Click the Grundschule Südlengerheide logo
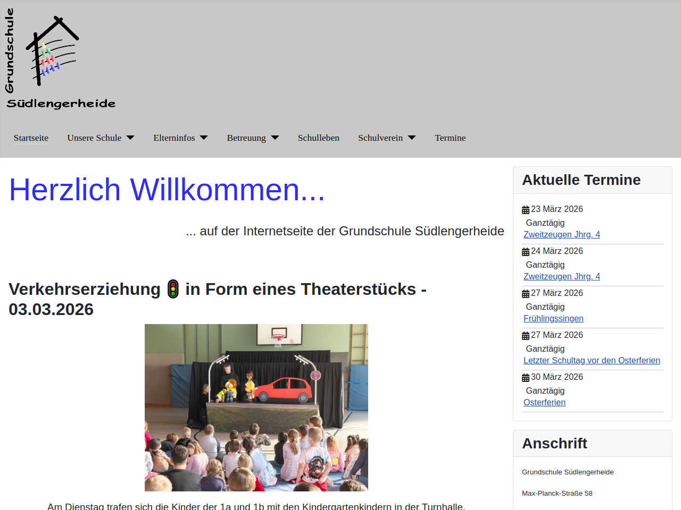681x510 pixels. 60,58
